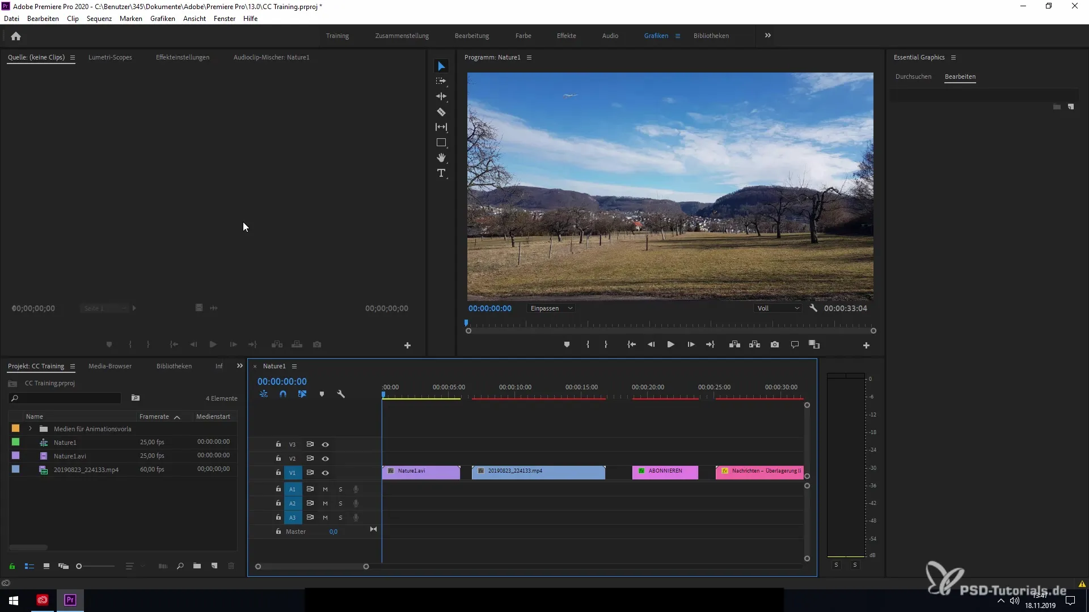This screenshot has width=1089, height=612.
Task: Click Program monitor playhead scrub bar
Action: click(x=670, y=325)
